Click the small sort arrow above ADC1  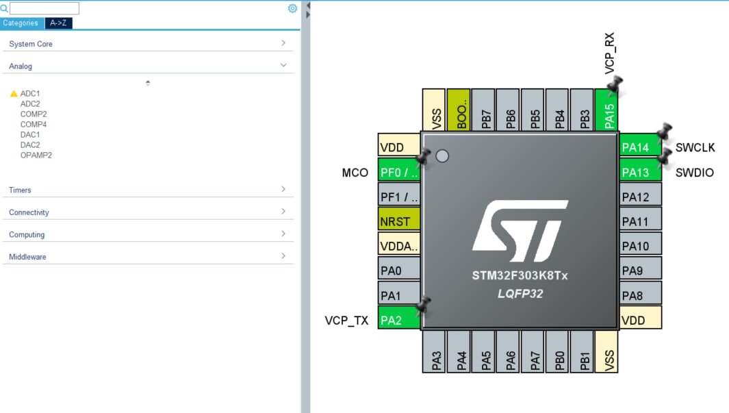[148, 83]
